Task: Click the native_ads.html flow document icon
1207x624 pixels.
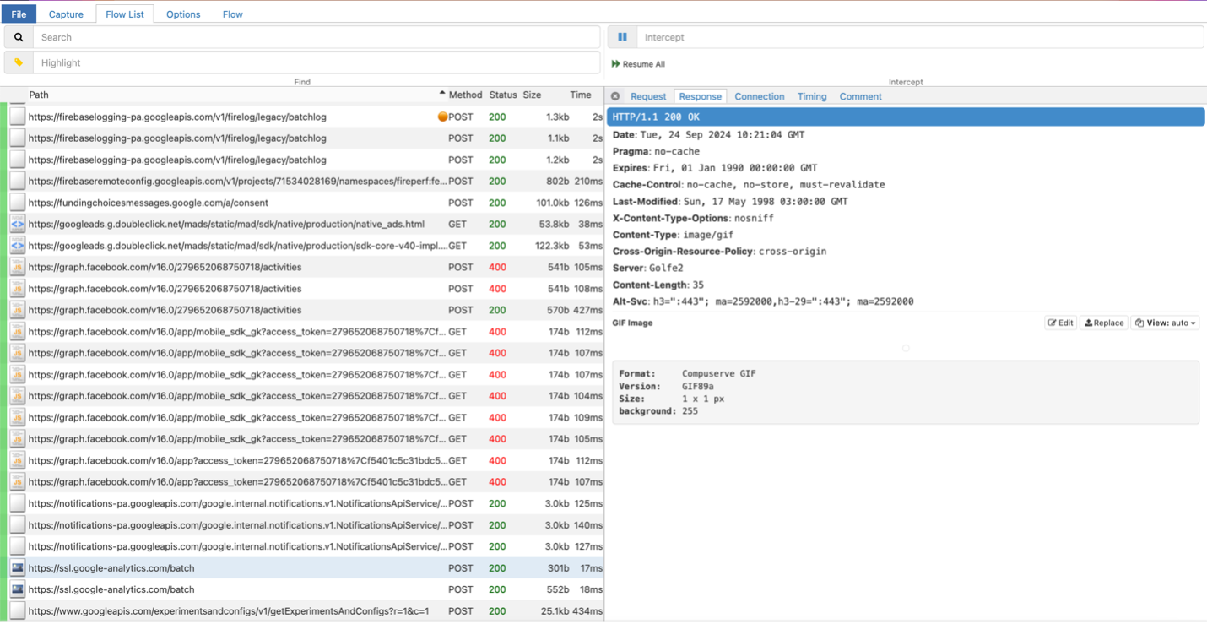Action: pos(17,224)
